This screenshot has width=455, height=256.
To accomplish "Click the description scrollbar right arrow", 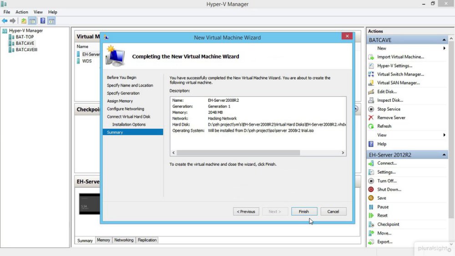I will click(x=343, y=153).
